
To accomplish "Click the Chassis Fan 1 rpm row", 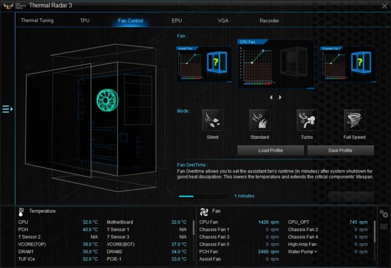I will [239, 229].
